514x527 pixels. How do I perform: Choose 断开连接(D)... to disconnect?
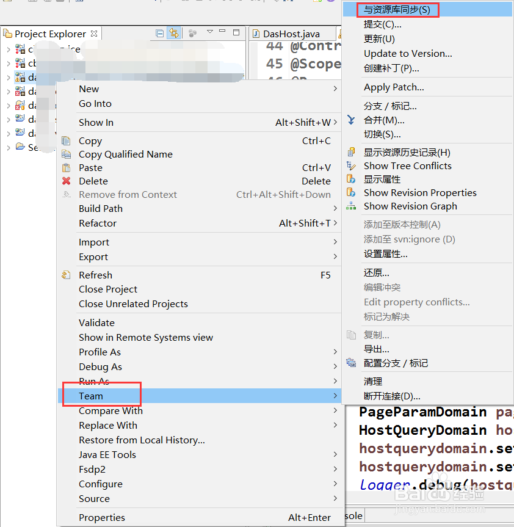pos(428,396)
